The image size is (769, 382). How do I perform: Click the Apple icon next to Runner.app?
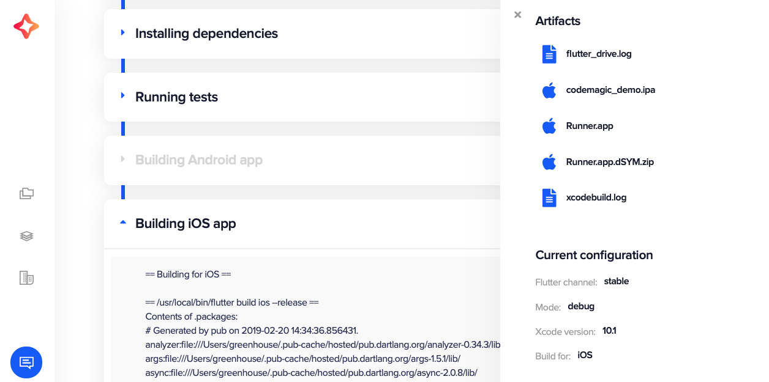pos(549,126)
